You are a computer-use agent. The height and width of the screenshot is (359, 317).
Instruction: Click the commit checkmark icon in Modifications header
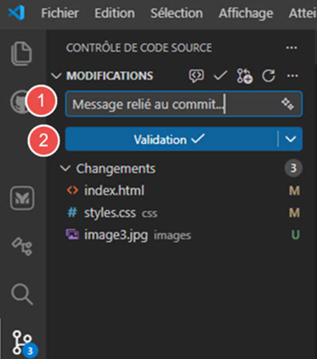pyautogui.click(x=220, y=76)
